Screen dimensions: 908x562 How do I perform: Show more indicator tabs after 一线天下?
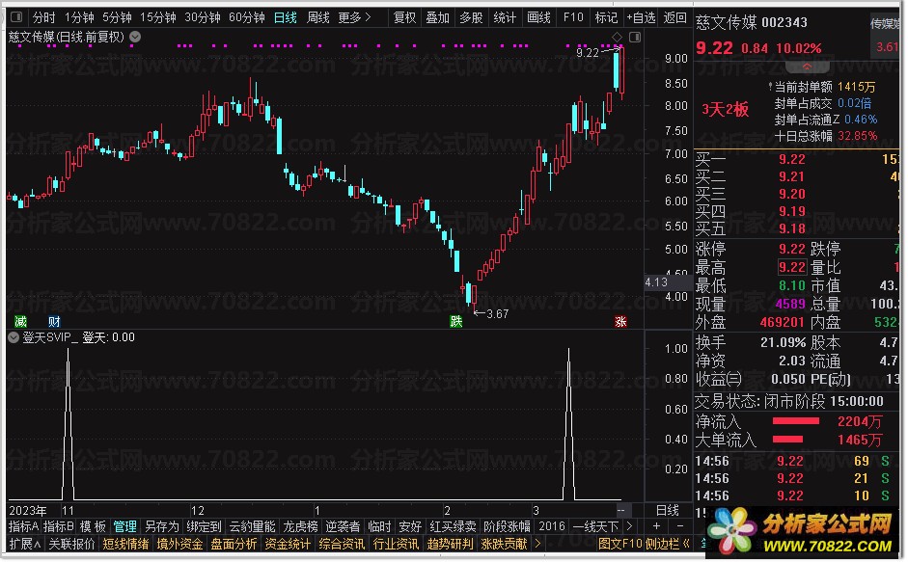[x=629, y=526]
